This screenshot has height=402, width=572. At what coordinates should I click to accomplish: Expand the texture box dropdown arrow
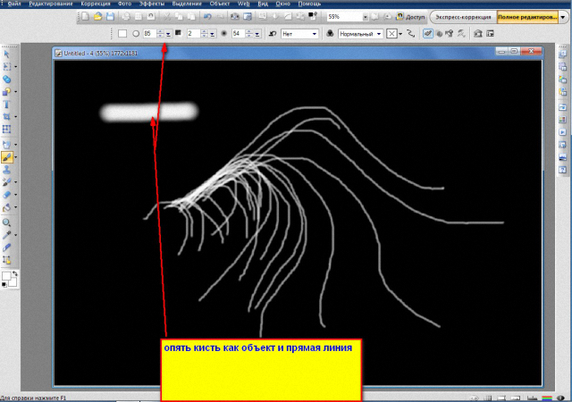coord(400,34)
